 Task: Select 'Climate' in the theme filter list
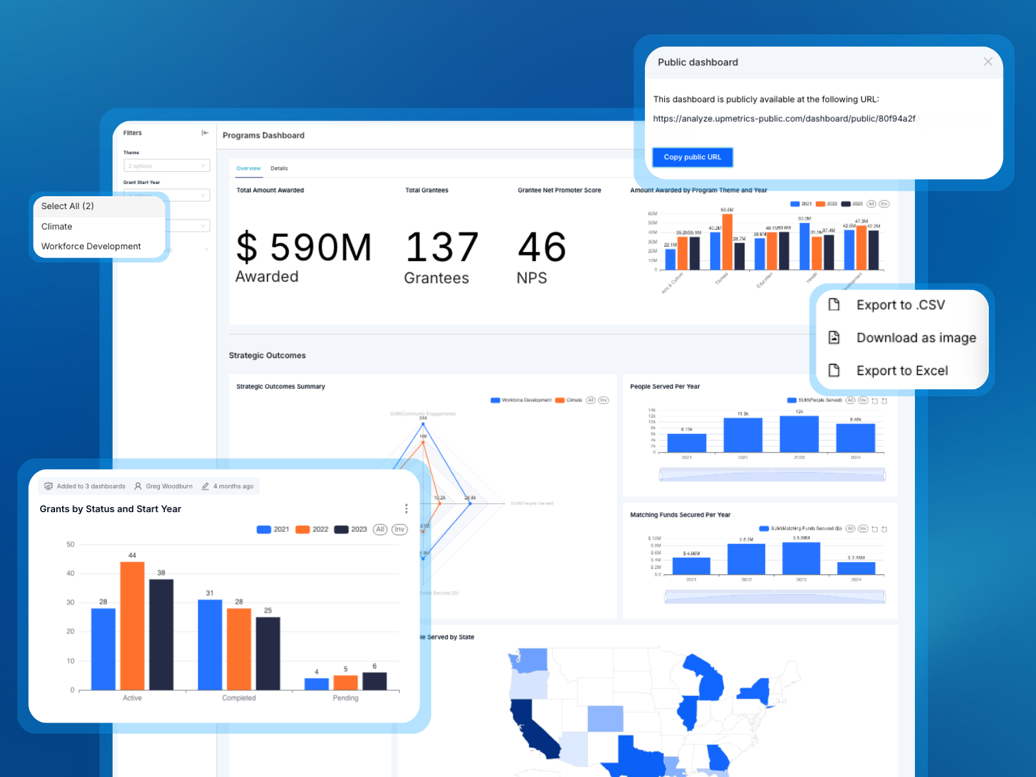[x=56, y=226]
